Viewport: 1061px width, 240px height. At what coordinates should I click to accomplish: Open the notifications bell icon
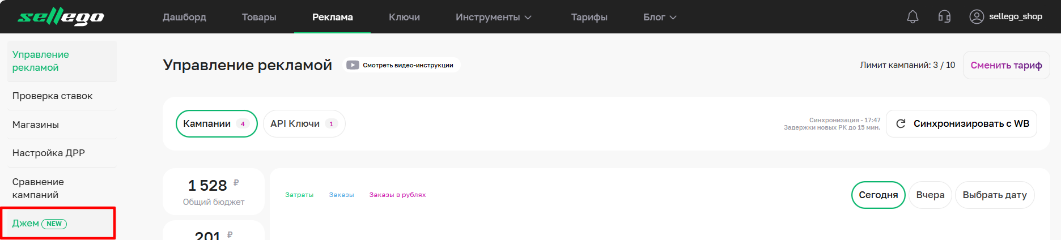[913, 17]
